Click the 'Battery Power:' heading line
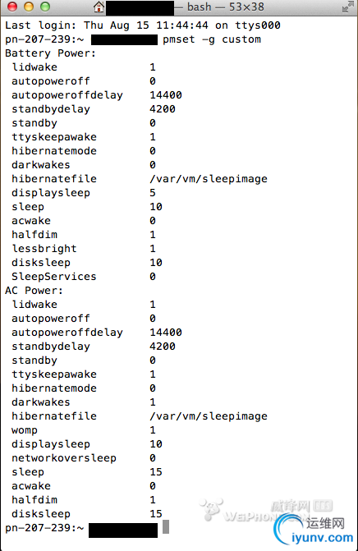This screenshot has width=358, height=551. coord(50,53)
